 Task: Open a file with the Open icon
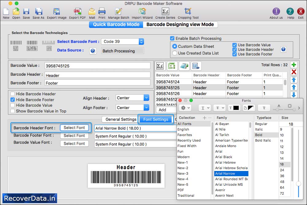click(16, 11)
